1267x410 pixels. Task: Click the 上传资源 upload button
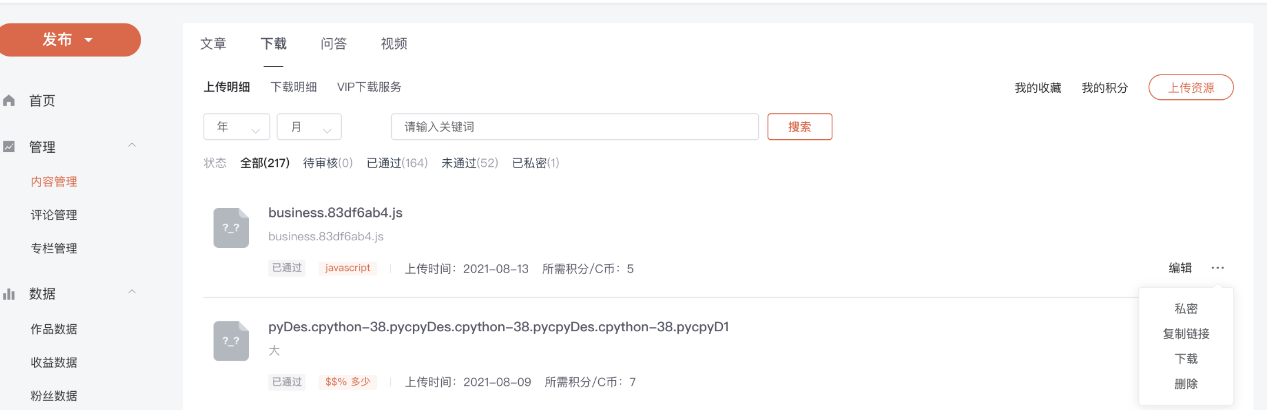(1191, 88)
